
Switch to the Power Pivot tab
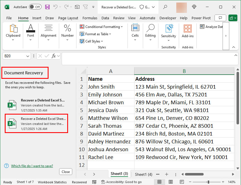(201, 18)
